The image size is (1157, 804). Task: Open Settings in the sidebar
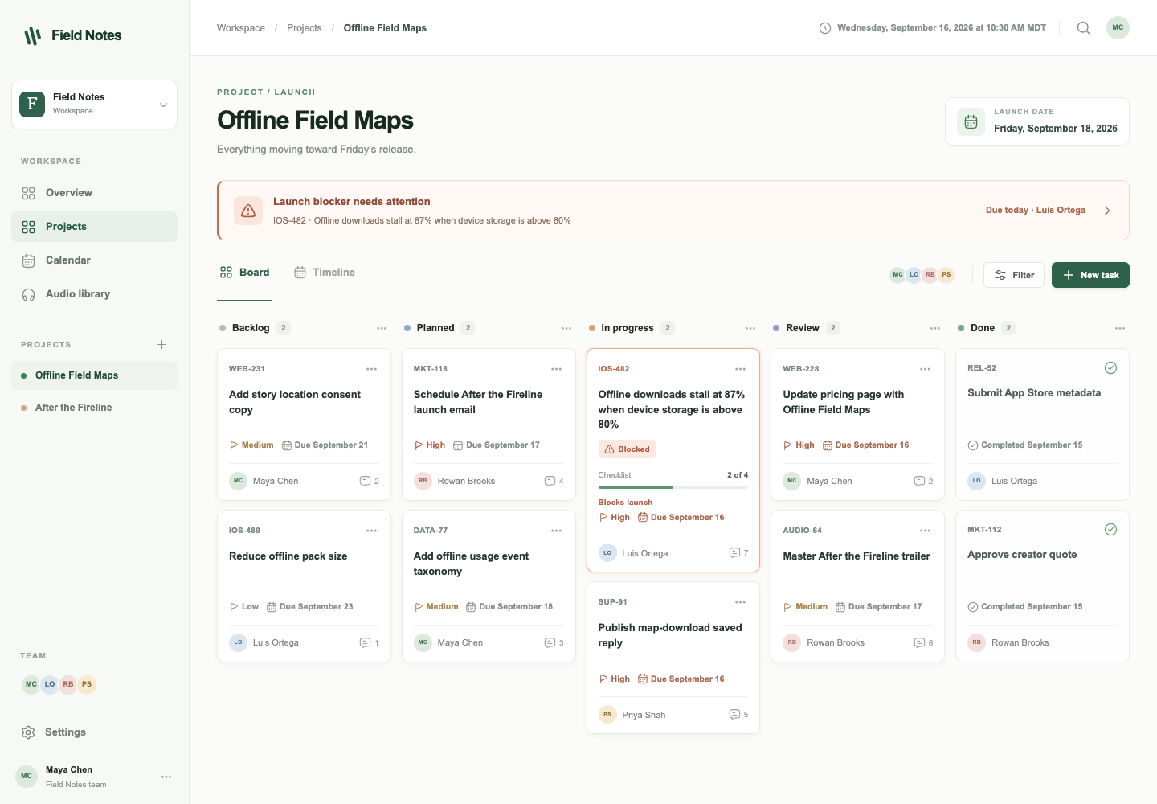(x=95, y=732)
